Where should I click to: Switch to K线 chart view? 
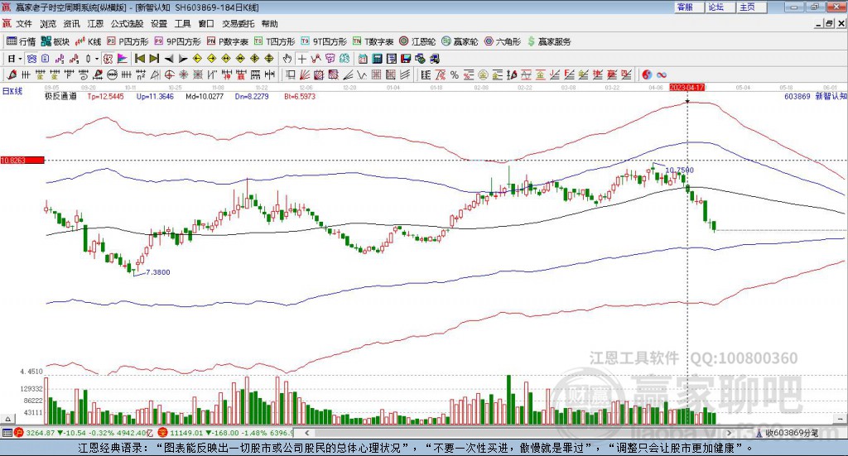click(x=89, y=41)
